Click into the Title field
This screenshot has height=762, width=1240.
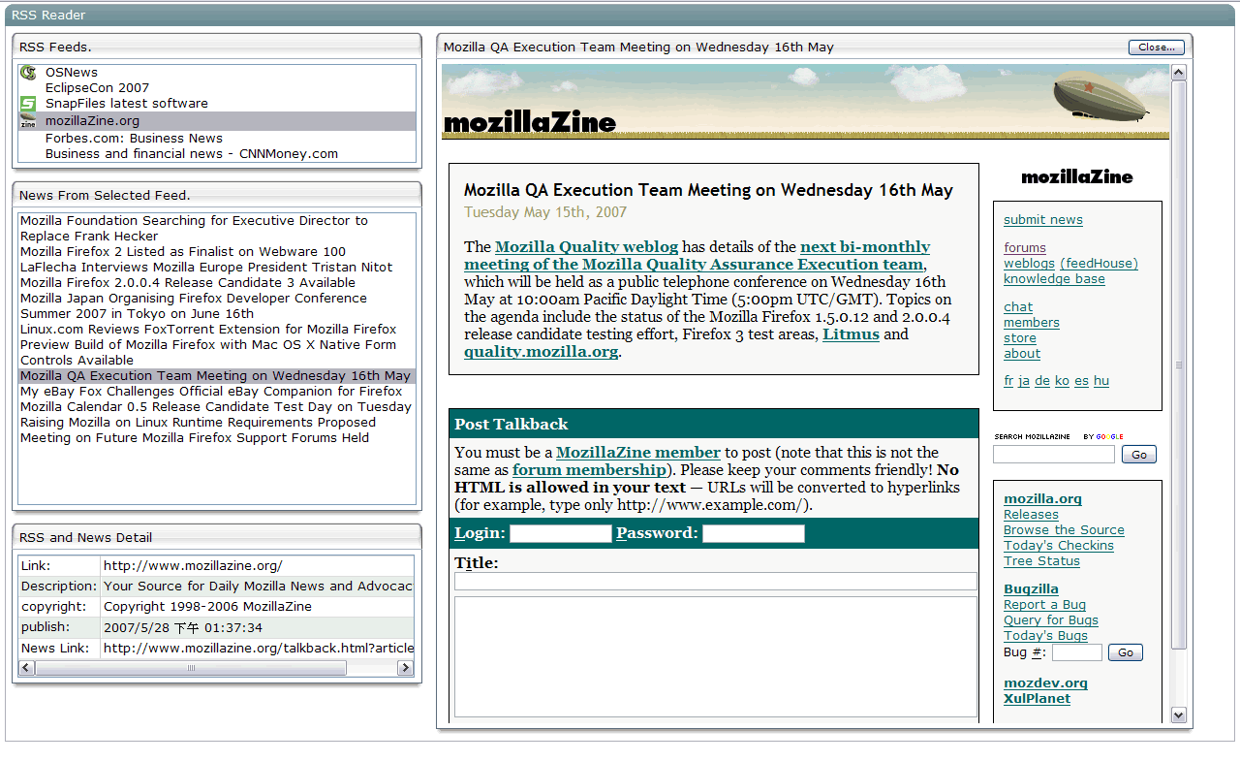716,582
